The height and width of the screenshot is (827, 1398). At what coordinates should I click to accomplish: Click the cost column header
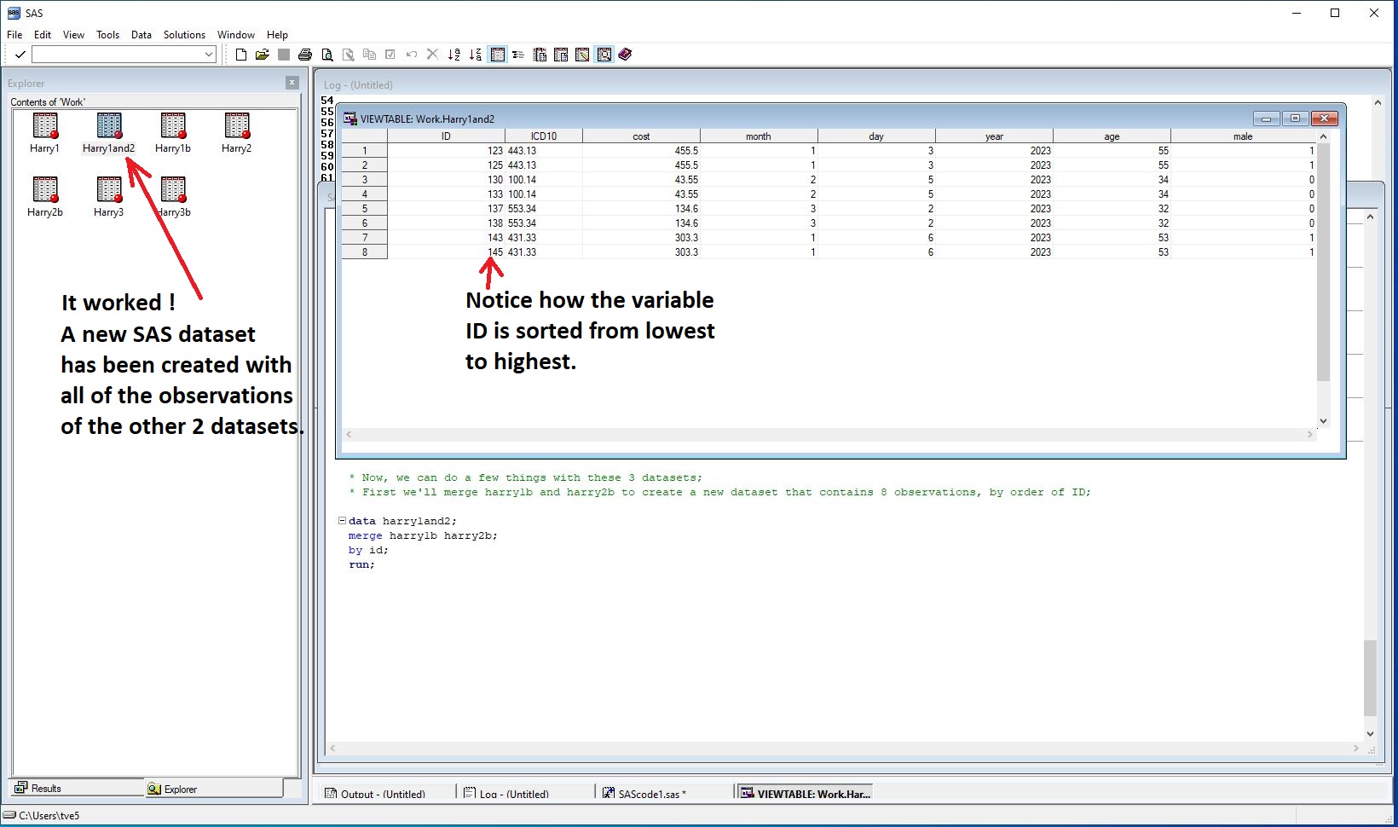pos(641,136)
